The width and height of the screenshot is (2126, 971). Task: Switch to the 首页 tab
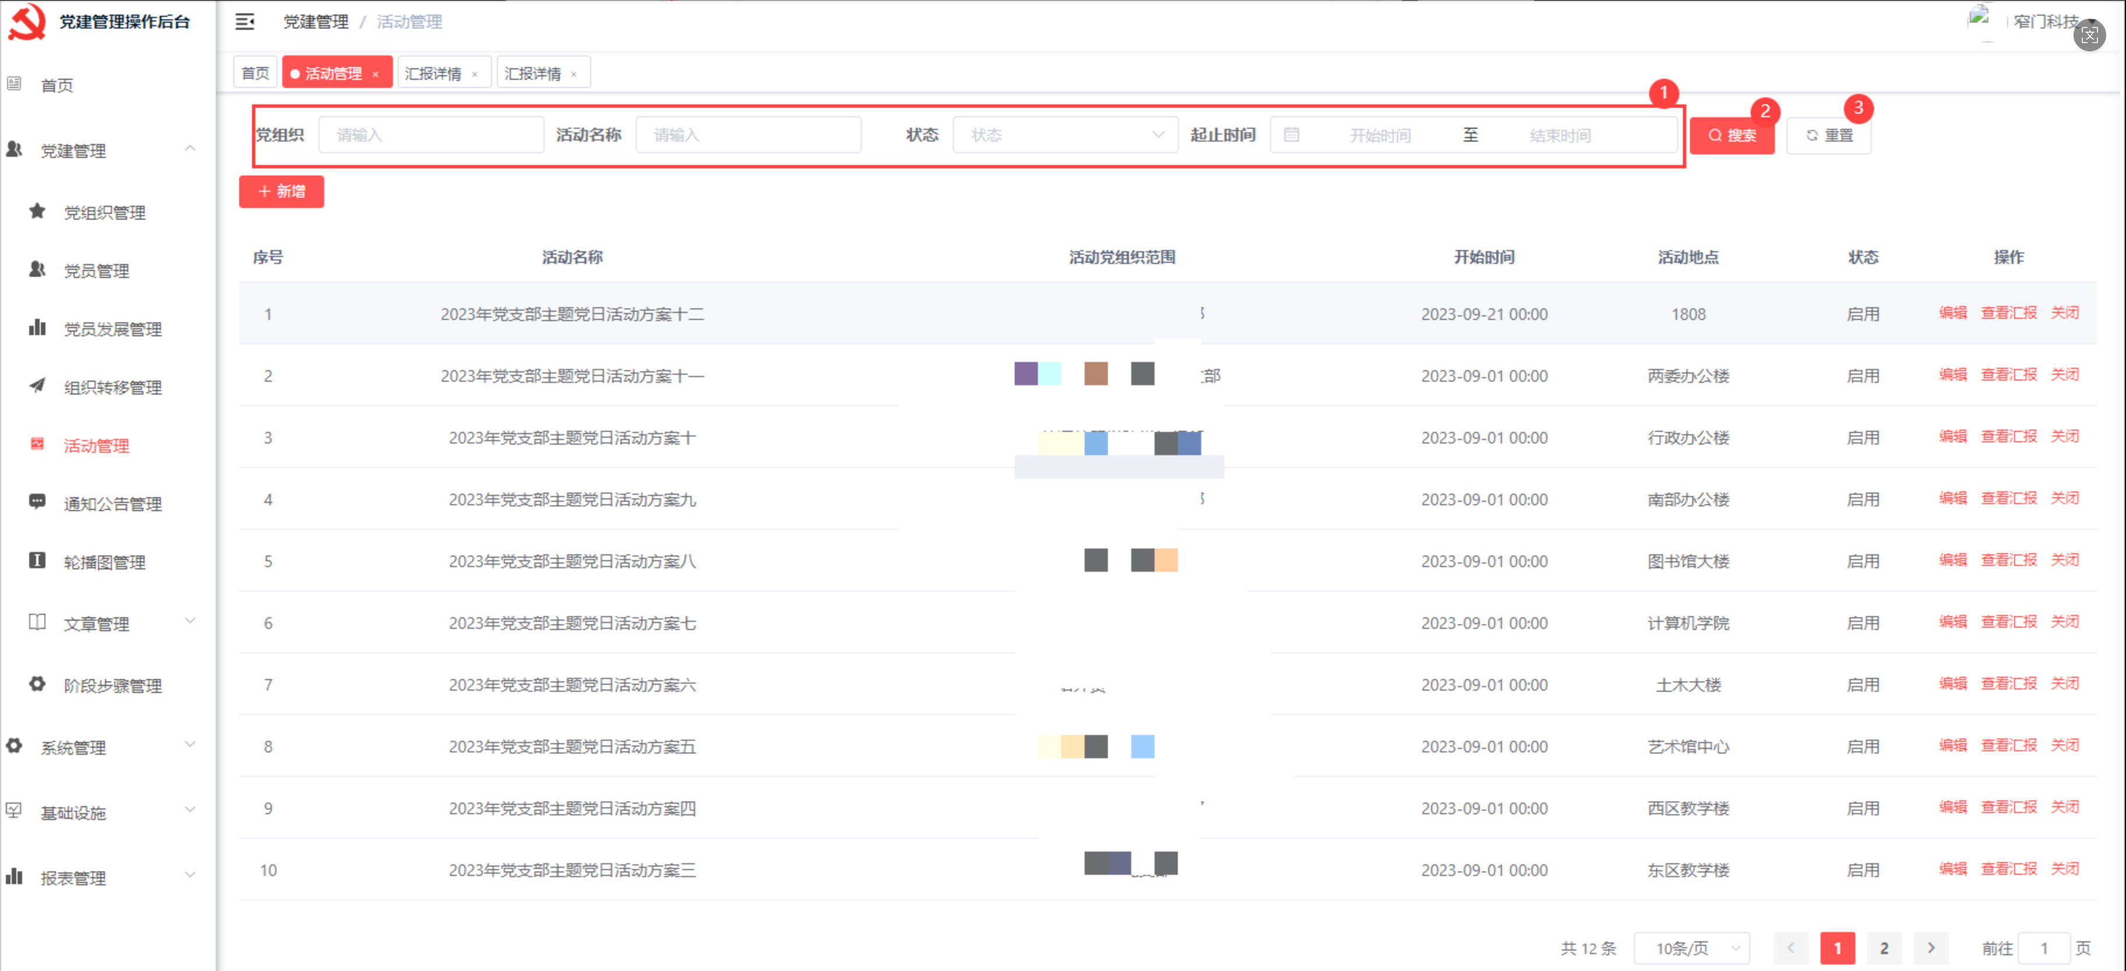click(x=255, y=73)
